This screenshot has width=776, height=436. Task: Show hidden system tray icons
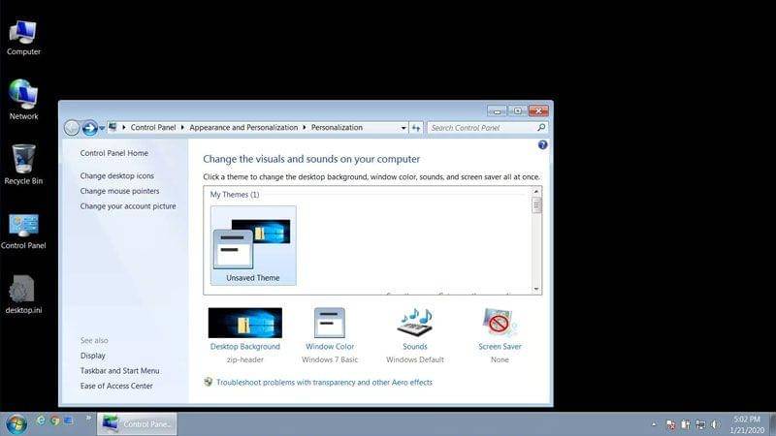(x=652, y=424)
